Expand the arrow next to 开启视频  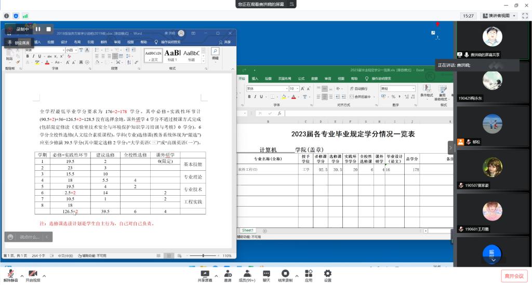pos(44,275)
